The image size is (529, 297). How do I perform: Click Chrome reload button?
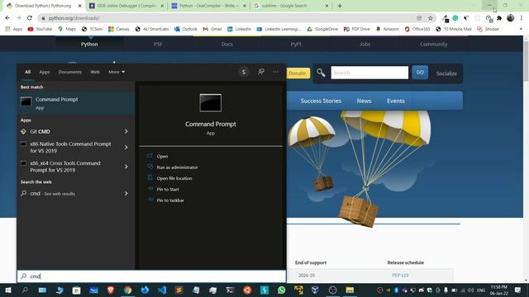(30, 18)
